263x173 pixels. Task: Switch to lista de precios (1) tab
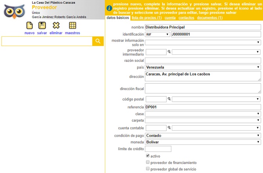tap(147, 18)
